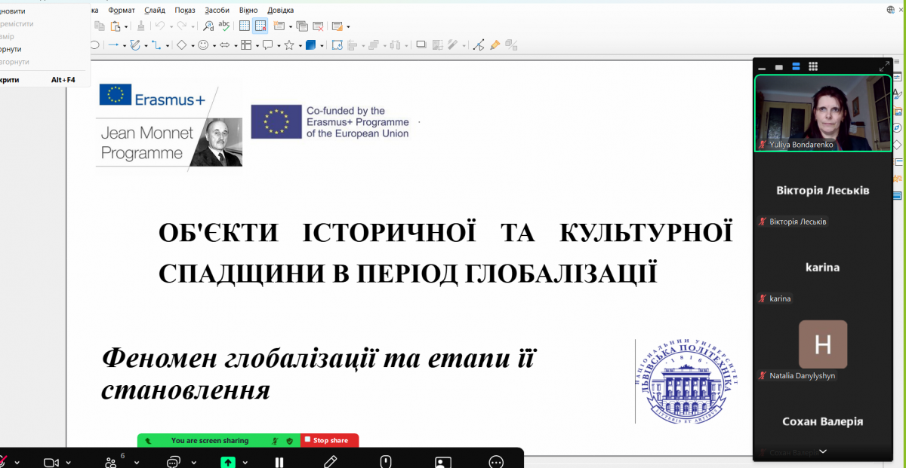The image size is (906, 468).
Task: Toggle display grid in Impress toolbar
Action: [x=245, y=26]
